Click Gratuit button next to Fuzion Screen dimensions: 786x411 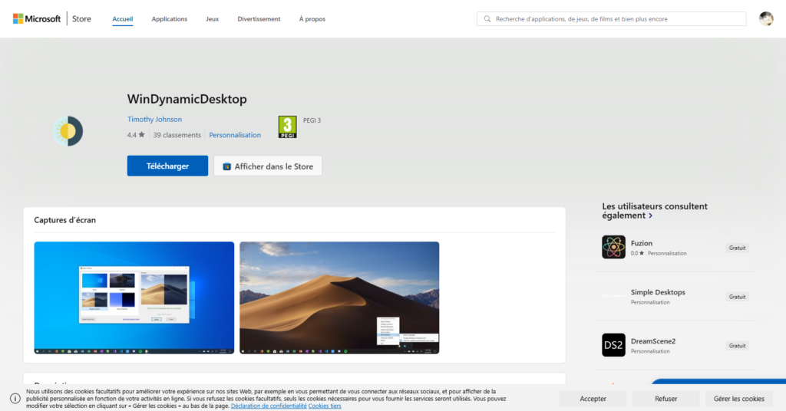click(737, 248)
